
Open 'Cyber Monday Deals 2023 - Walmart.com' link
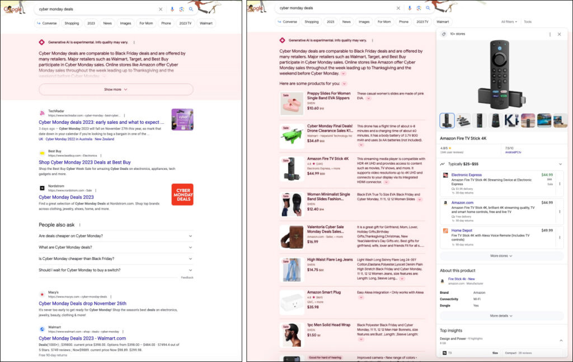tap(82, 338)
